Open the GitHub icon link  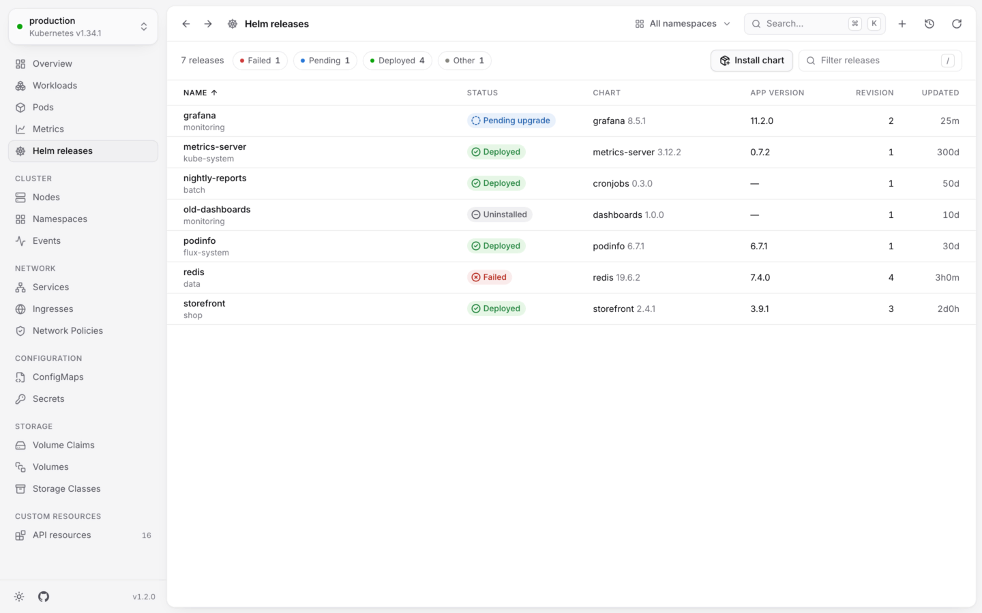tap(44, 597)
